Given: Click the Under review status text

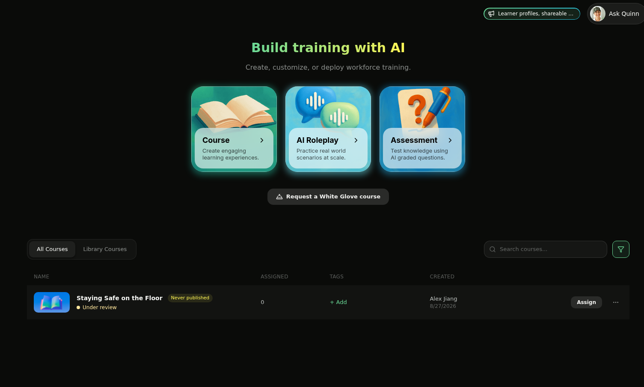Looking at the screenshot, I should [x=99, y=307].
